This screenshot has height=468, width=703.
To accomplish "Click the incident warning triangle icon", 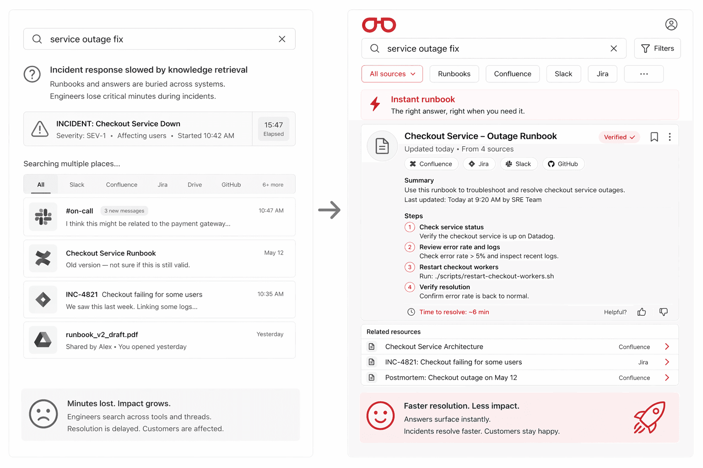I will pos(40,129).
